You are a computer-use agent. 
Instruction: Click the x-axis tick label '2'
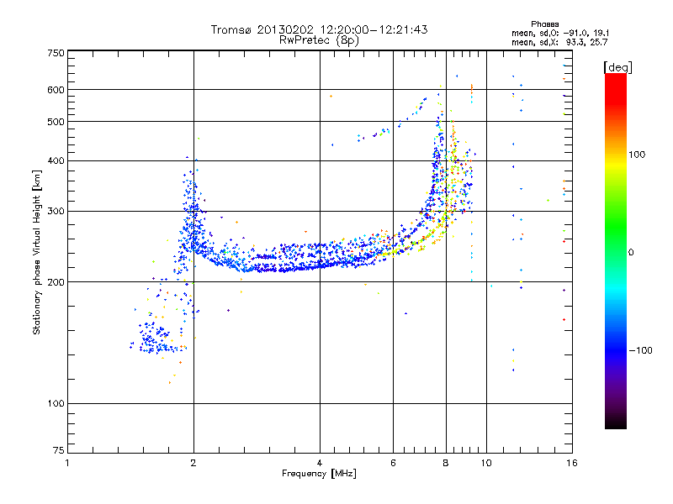click(193, 463)
